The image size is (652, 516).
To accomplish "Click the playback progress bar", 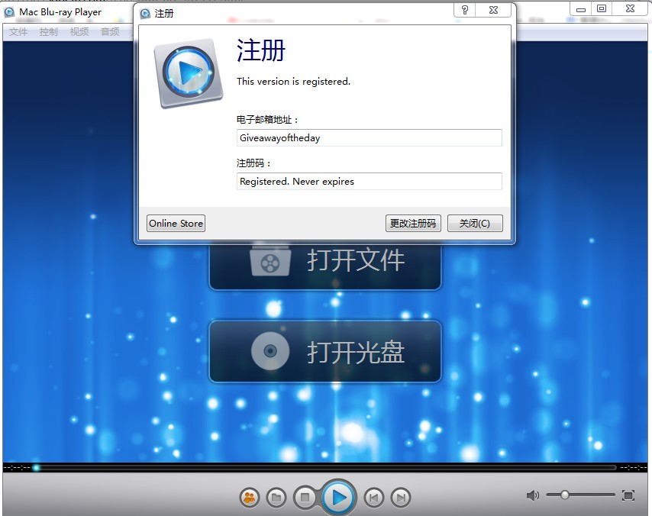I will [327, 468].
